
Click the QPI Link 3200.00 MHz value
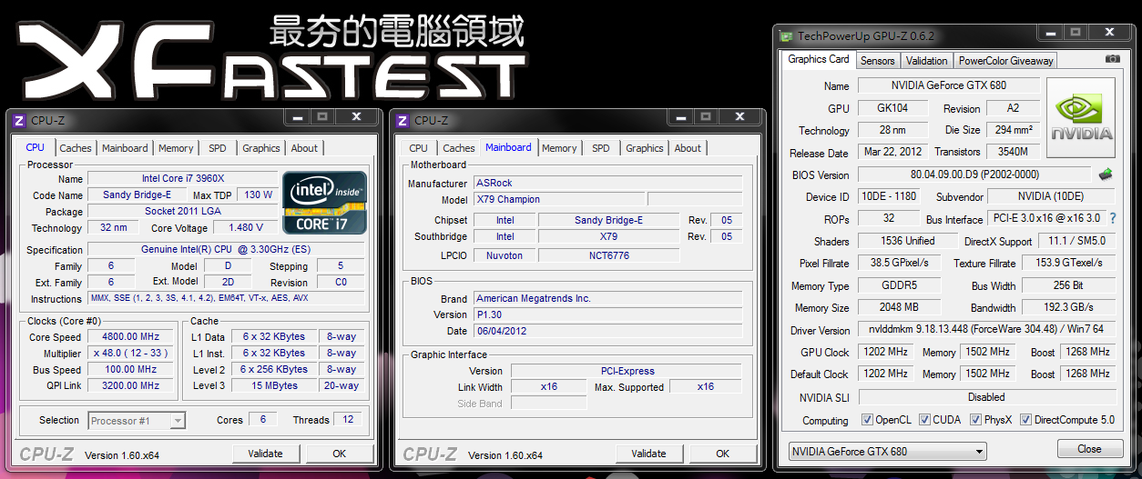[130, 385]
